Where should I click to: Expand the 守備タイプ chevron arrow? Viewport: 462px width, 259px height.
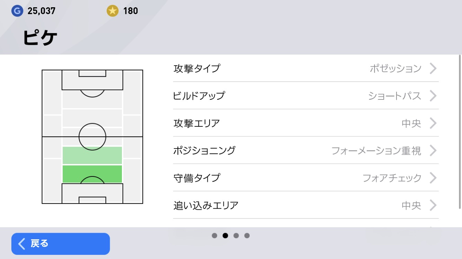[433, 178]
